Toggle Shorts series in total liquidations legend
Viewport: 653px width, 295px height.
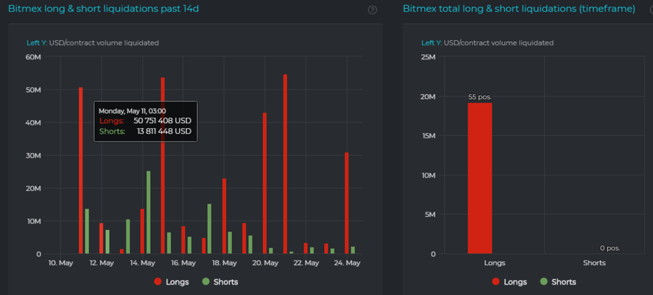(558, 282)
